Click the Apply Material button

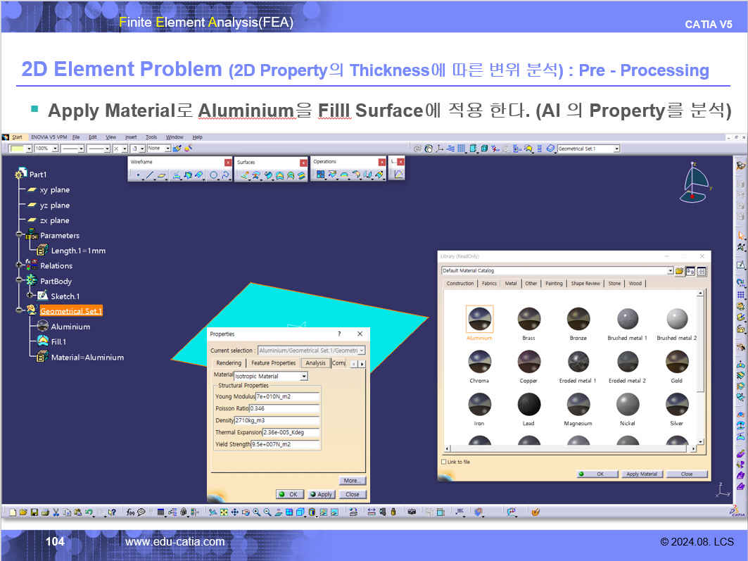point(641,474)
